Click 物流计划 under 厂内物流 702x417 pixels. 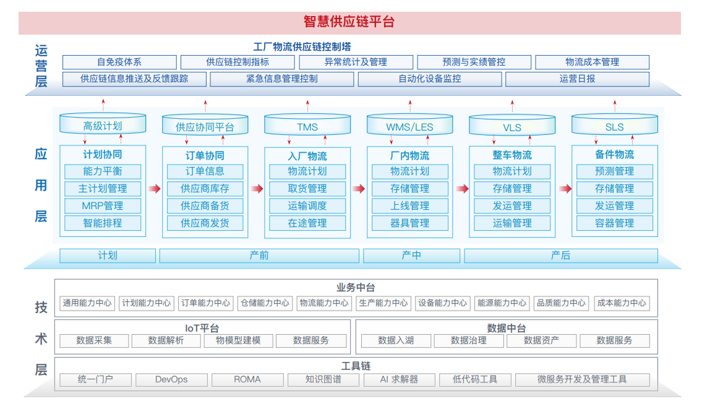(x=409, y=171)
